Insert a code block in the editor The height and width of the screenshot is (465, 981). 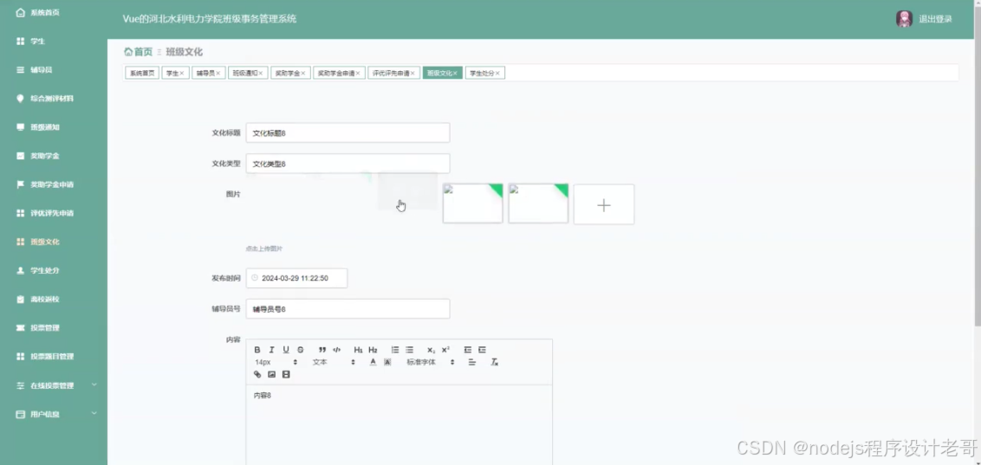pos(336,350)
